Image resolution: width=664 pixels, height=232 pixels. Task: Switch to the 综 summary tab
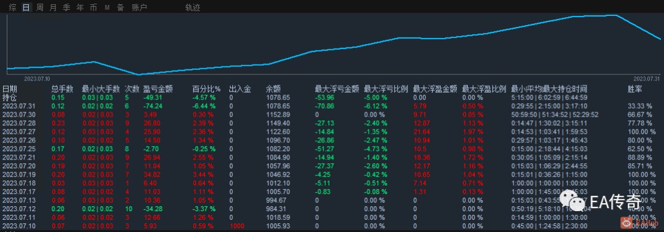click(13, 7)
